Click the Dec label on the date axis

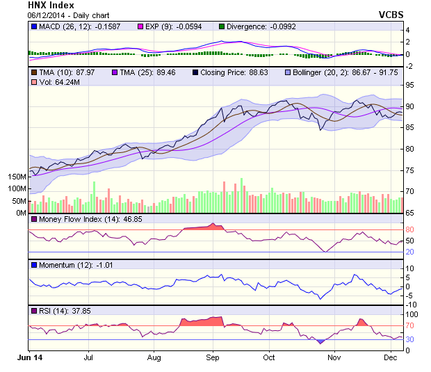point(390,357)
